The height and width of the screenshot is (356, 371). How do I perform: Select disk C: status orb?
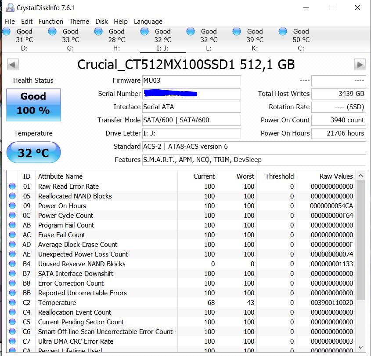point(283,31)
